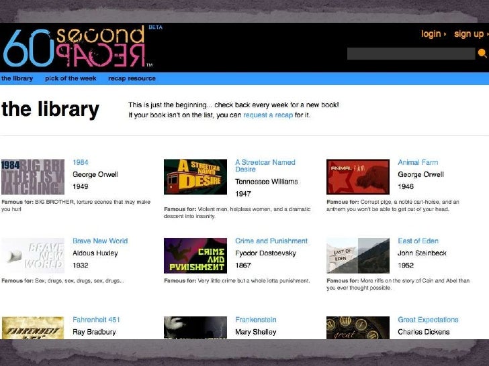Click the Tennessee Williams author text
The width and height of the screenshot is (489, 366).
(266, 182)
